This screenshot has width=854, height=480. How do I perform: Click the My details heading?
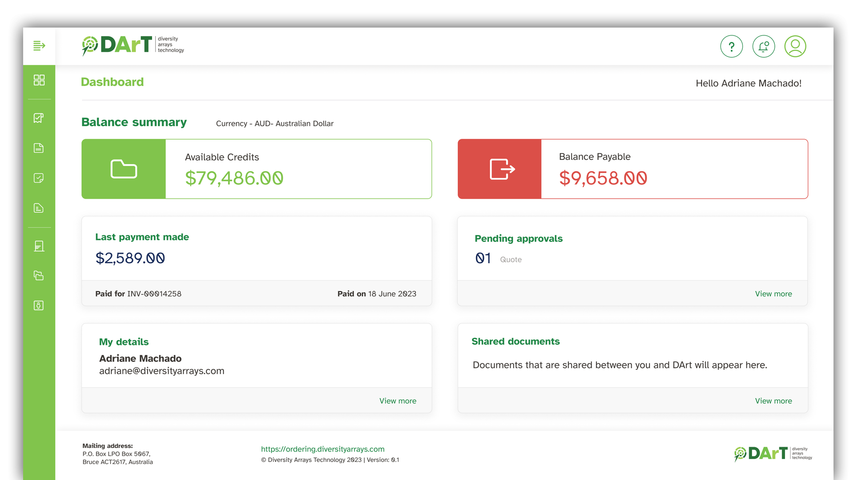pyautogui.click(x=124, y=342)
